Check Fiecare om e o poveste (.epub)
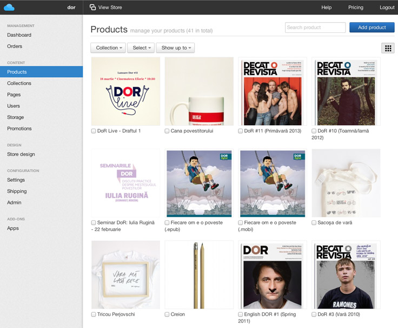The image size is (398, 328). pyautogui.click(x=167, y=223)
